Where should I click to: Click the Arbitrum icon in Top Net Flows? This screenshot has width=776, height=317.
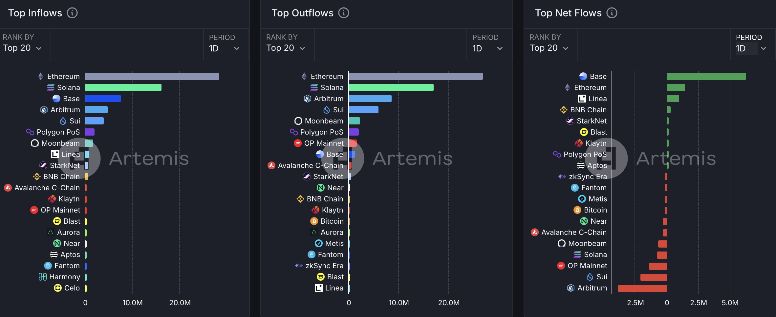571,288
